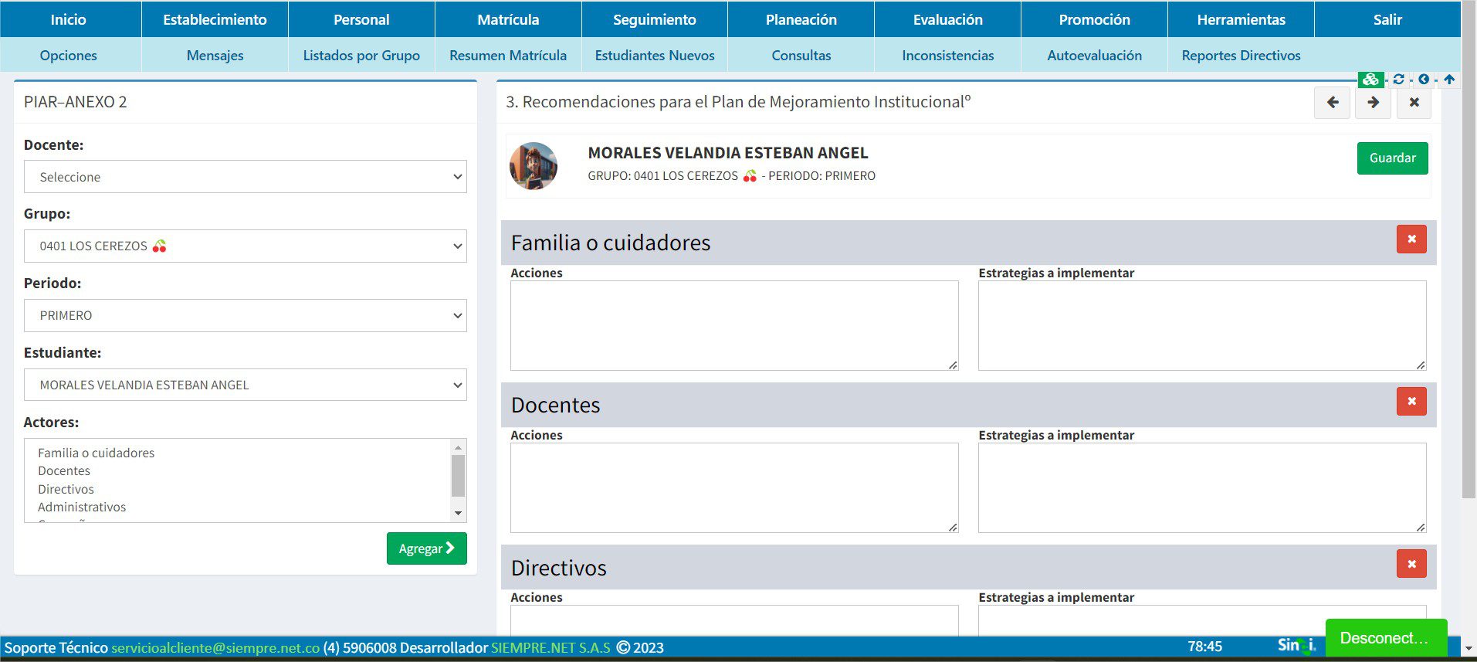The height and width of the screenshot is (662, 1477).
Task: Click Familia o cuidadores Estrategias text area
Action: (x=1202, y=325)
